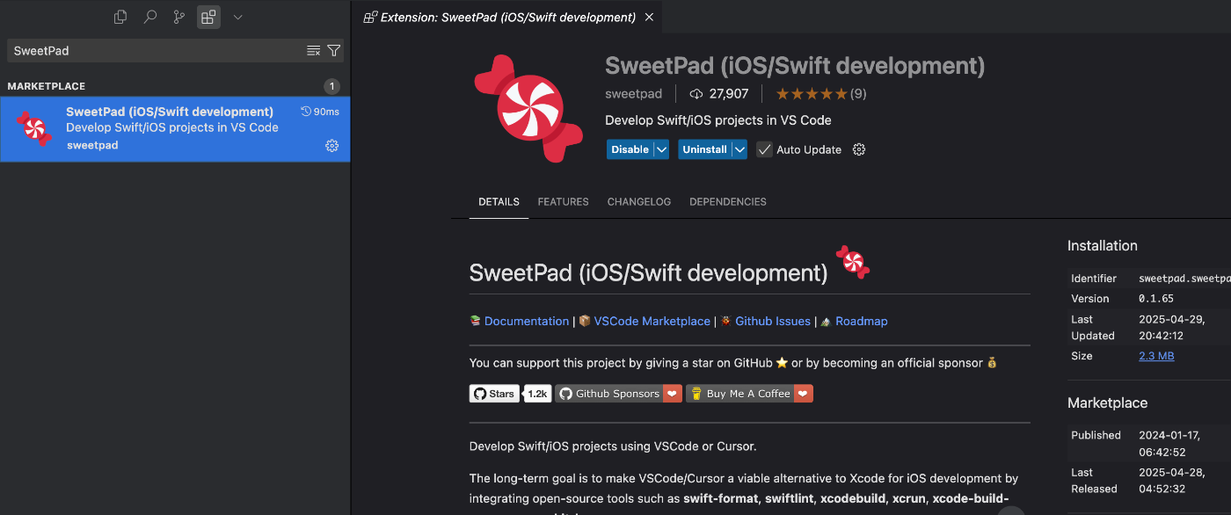Click the five-star rating
The height and width of the screenshot is (515, 1231).
point(811,94)
